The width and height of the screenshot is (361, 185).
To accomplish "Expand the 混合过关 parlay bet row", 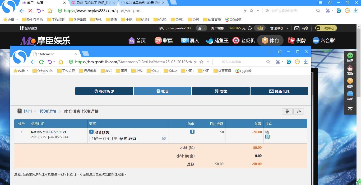I will [x=91, y=132].
